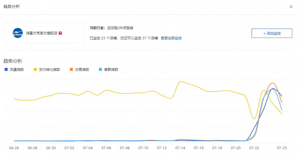Click the yellow line's peak near 07-14
299x160 pixels.
point(181,82)
